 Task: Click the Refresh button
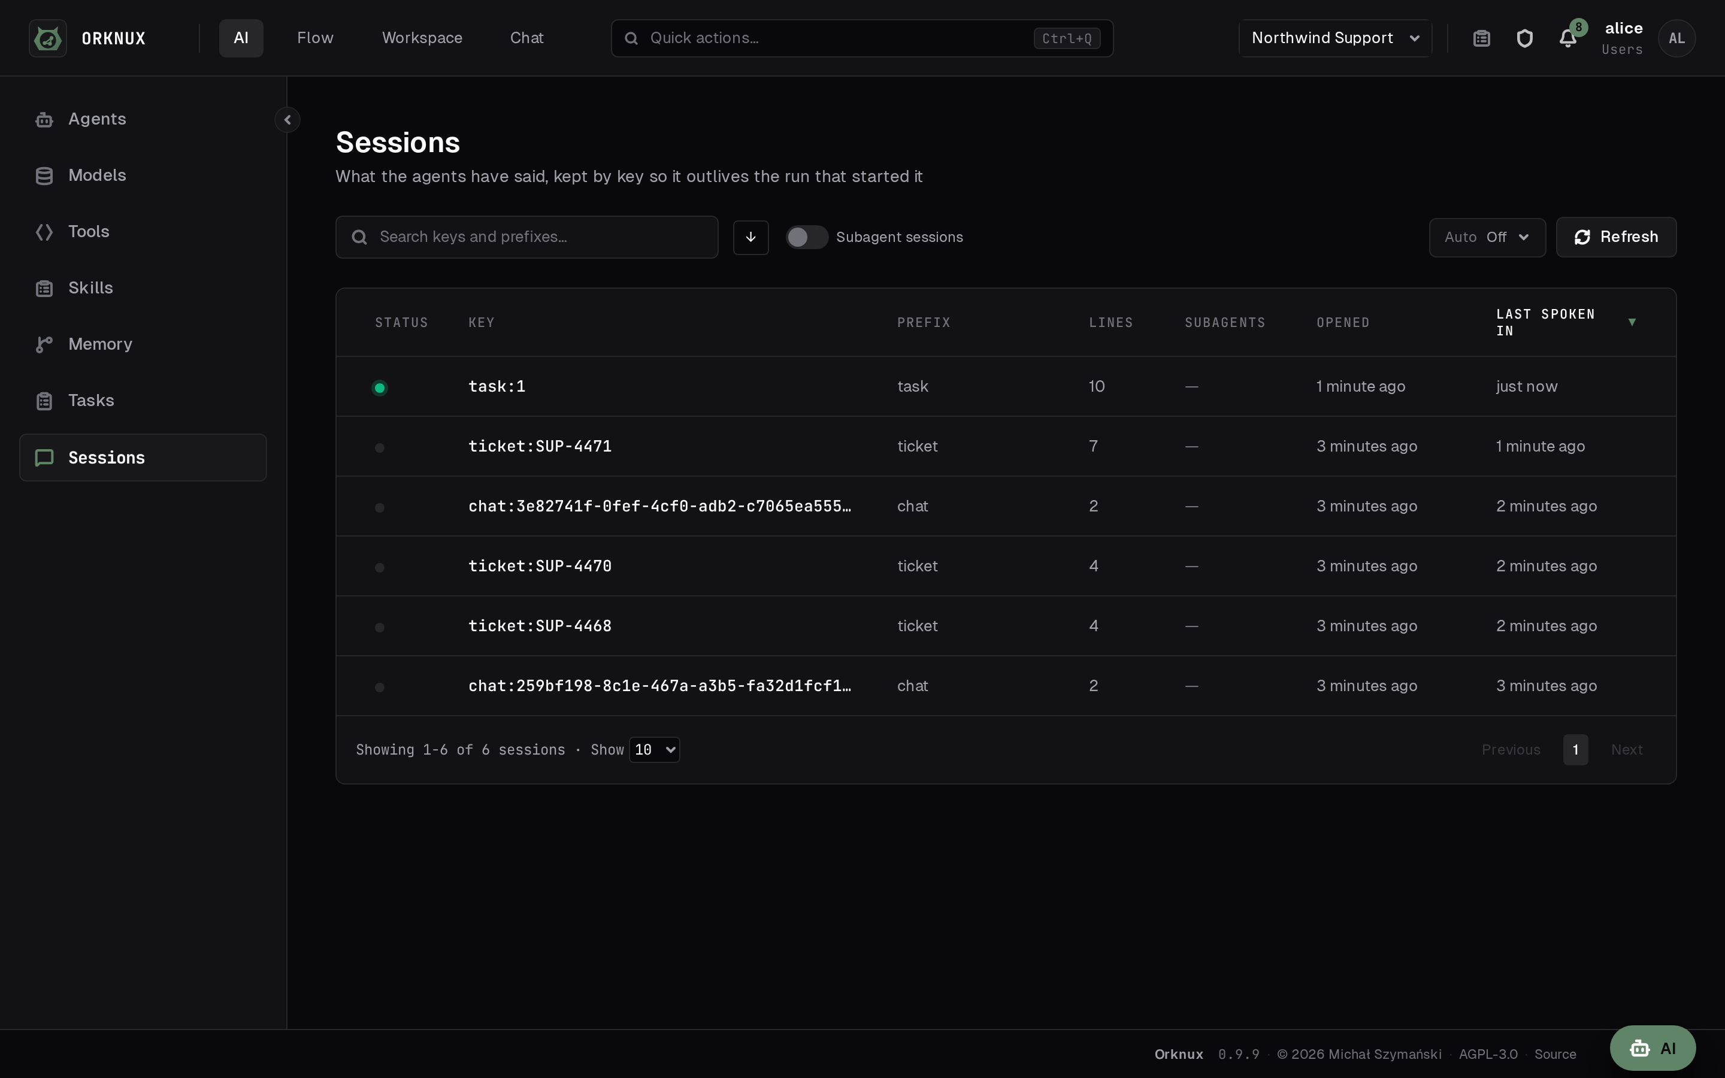(1616, 237)
